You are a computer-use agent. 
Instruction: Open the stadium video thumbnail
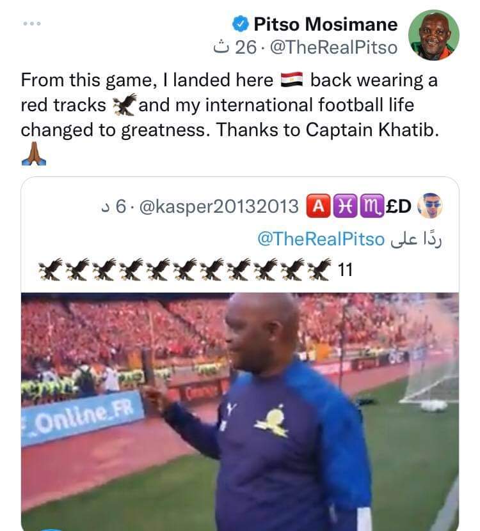[x=240, y=412]
